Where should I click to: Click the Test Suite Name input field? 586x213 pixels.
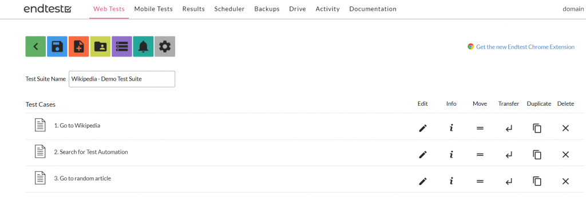click(x=122, y=79)
